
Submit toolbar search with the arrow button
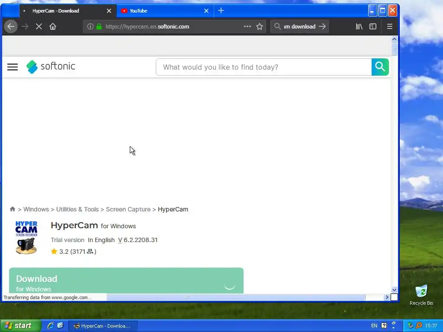pos(322,26)
